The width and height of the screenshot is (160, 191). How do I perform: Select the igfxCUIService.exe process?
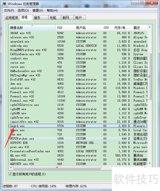(78, 105)
